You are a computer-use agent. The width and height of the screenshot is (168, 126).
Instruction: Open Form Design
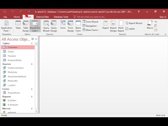pos(70,26)
